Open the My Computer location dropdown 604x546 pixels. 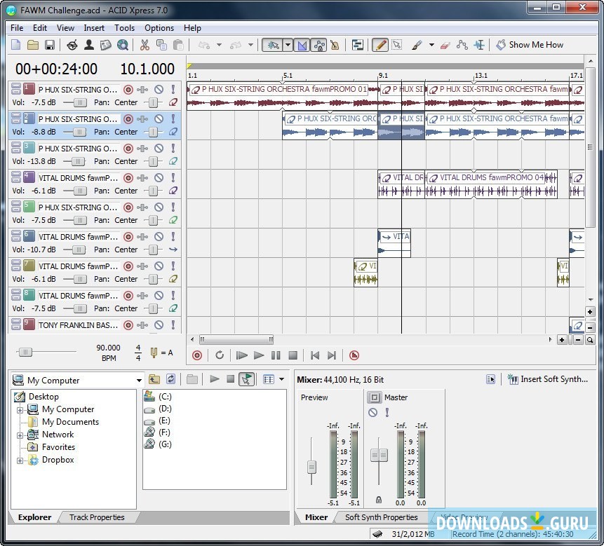pyautogui.click(x=139, y=381)
